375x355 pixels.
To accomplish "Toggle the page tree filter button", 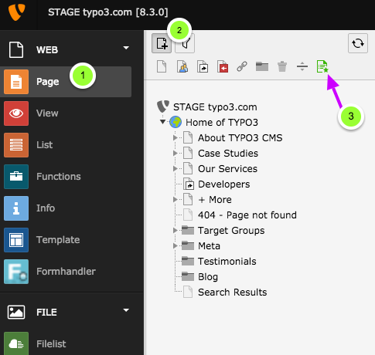I will pos(185,44).
